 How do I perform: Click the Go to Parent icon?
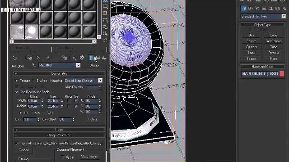[98, 58]
